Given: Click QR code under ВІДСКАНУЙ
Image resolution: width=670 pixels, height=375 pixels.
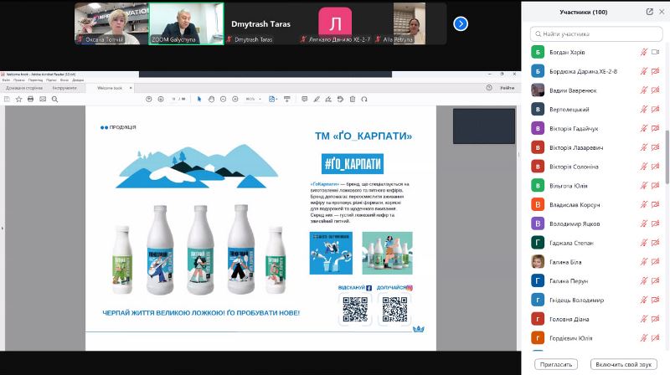Looking at the screenshot, I should (x=355, y=309).
